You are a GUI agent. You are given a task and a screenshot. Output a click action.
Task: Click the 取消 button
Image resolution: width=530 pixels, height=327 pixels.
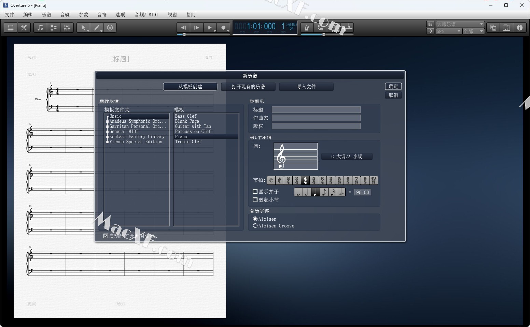393,95
